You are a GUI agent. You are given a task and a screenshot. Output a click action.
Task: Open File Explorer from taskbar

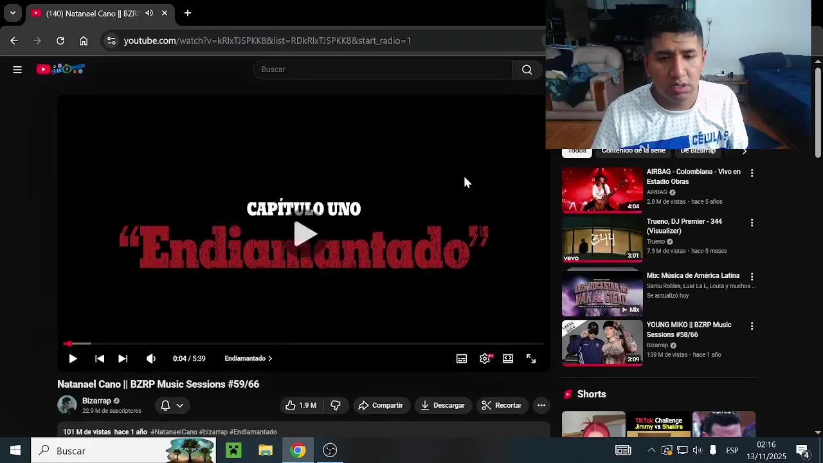(x=266, y=451)
